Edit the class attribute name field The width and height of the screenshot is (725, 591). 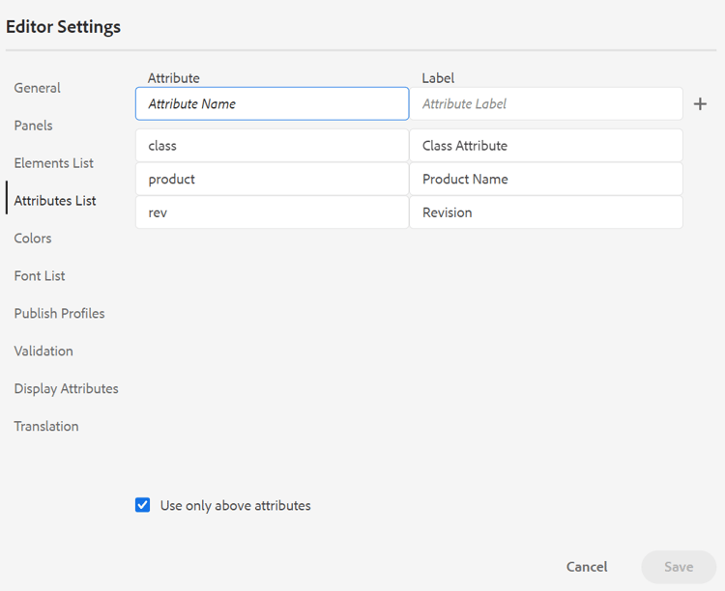coord(272,146)
